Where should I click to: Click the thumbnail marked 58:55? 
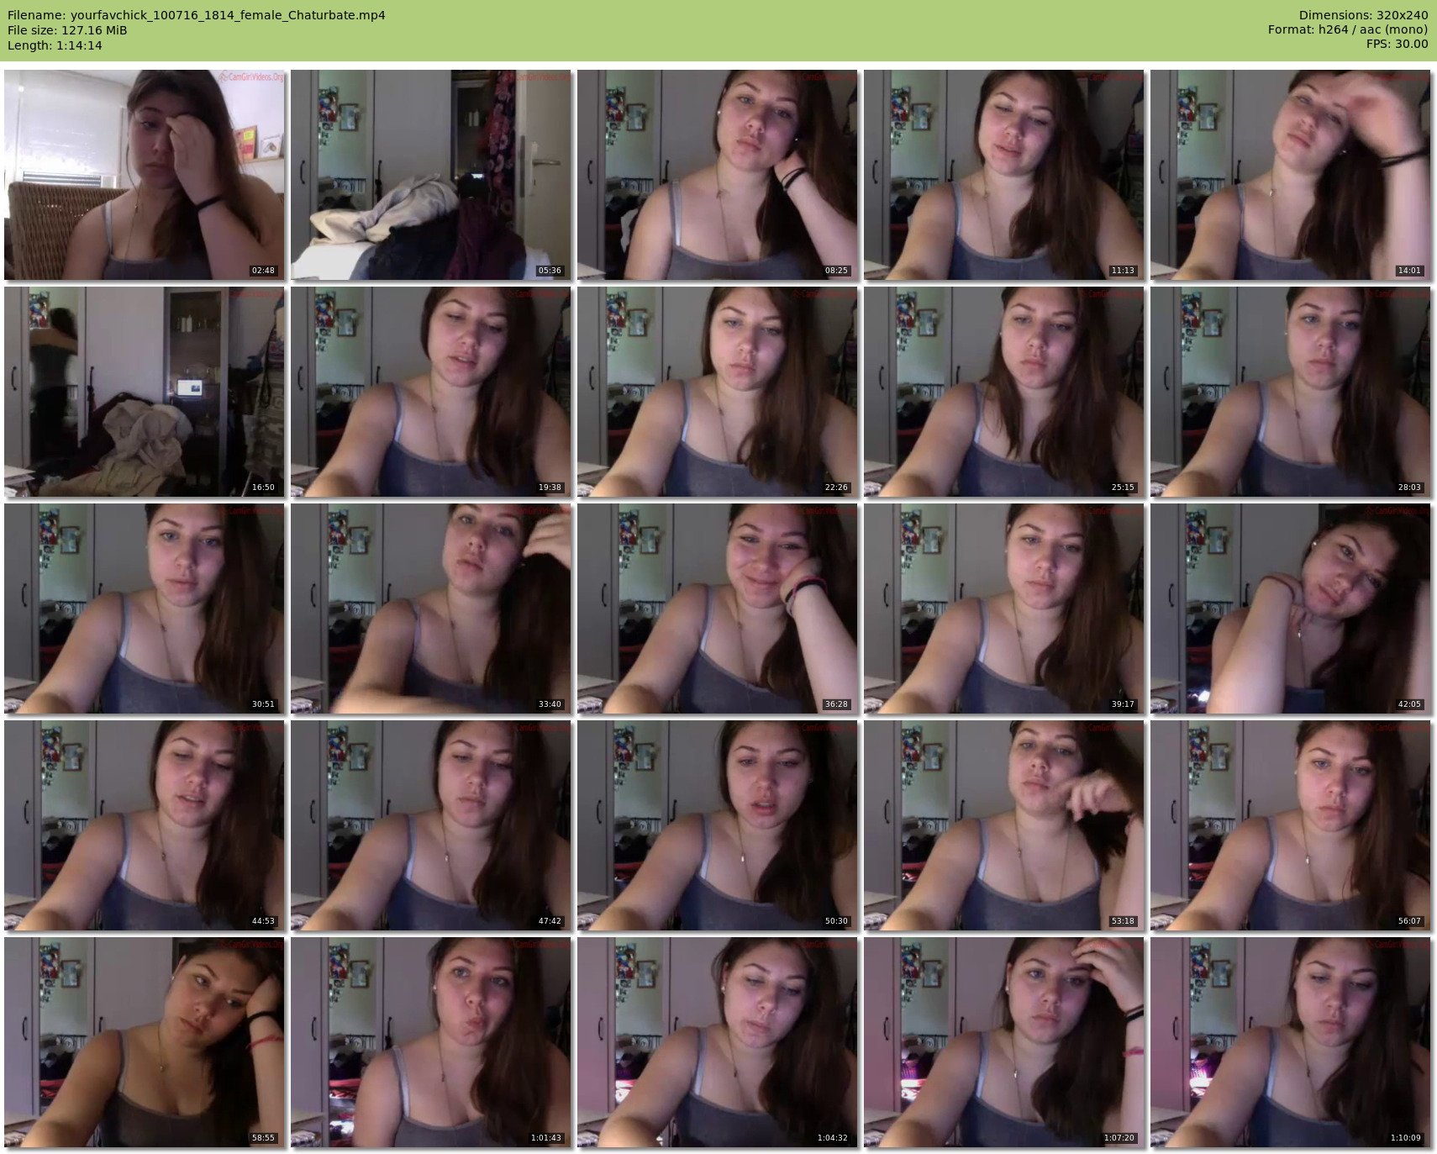point(145,1042)
